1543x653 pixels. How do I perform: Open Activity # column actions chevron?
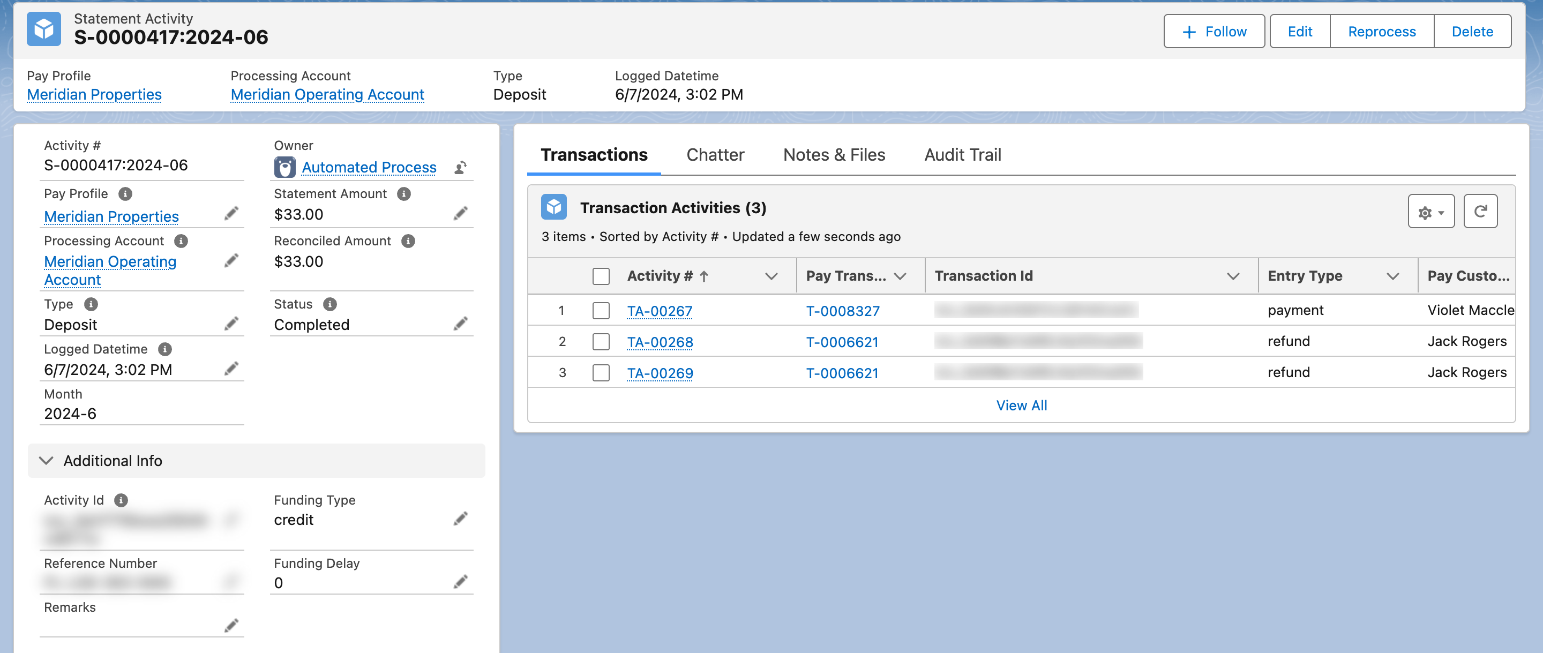point(771,276)
